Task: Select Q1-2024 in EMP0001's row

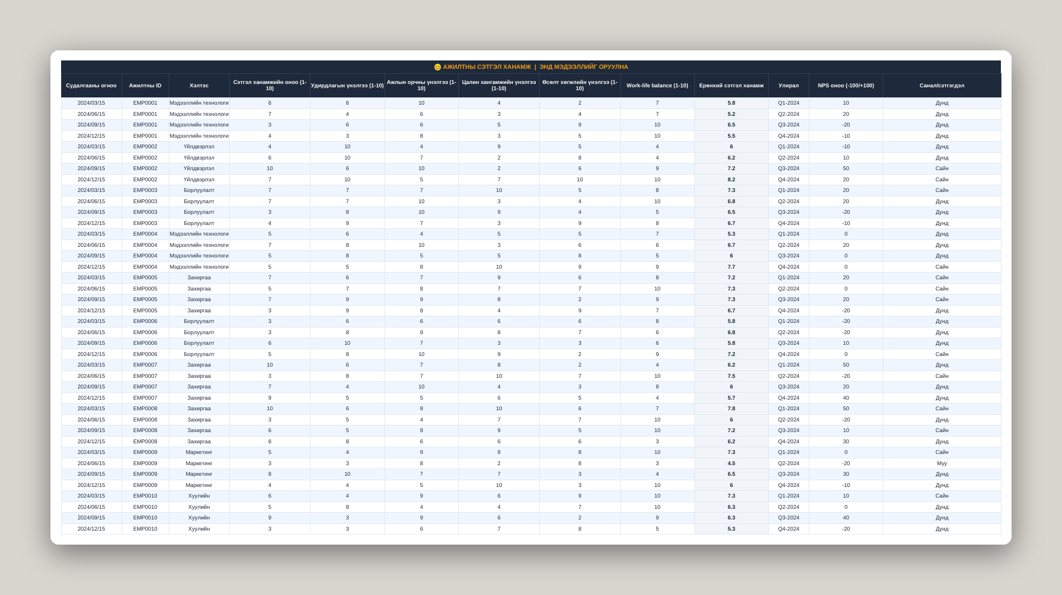Action: coord(789,103)
